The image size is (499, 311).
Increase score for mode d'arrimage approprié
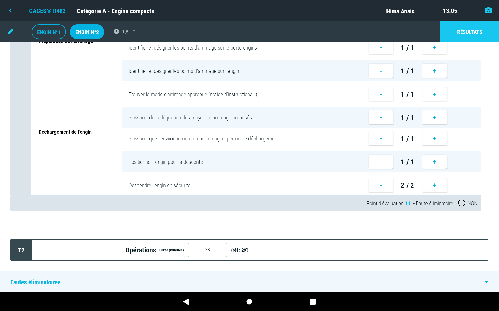pos(434,94)
